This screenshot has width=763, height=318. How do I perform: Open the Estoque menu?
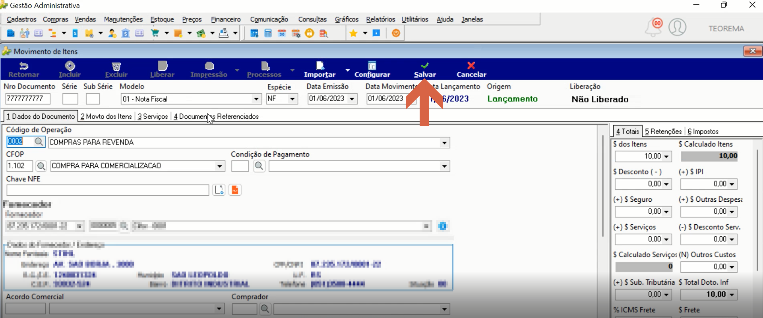click(162, 19)
